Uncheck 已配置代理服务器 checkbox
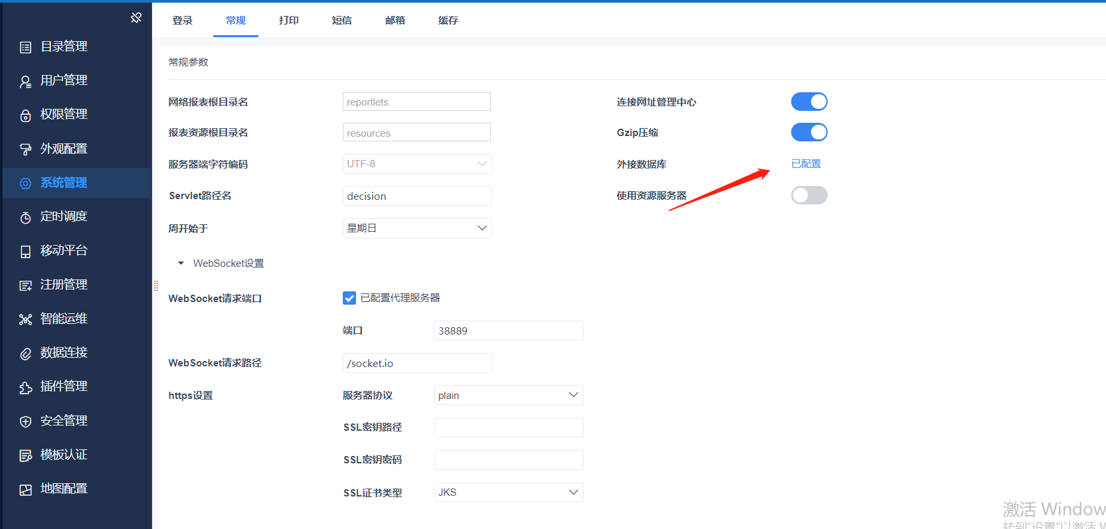 tap(349, 298)
